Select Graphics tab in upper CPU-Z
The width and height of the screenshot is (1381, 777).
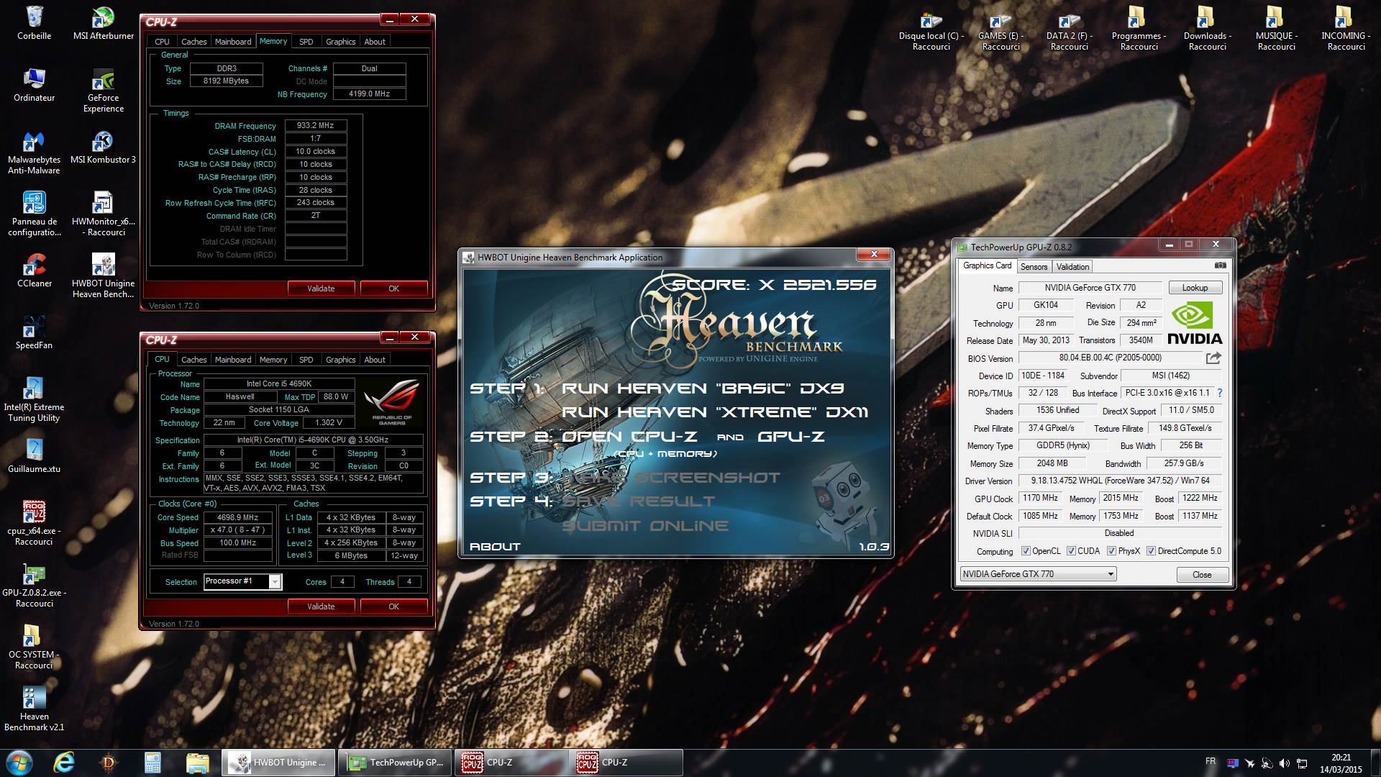[x=340, y=41]
